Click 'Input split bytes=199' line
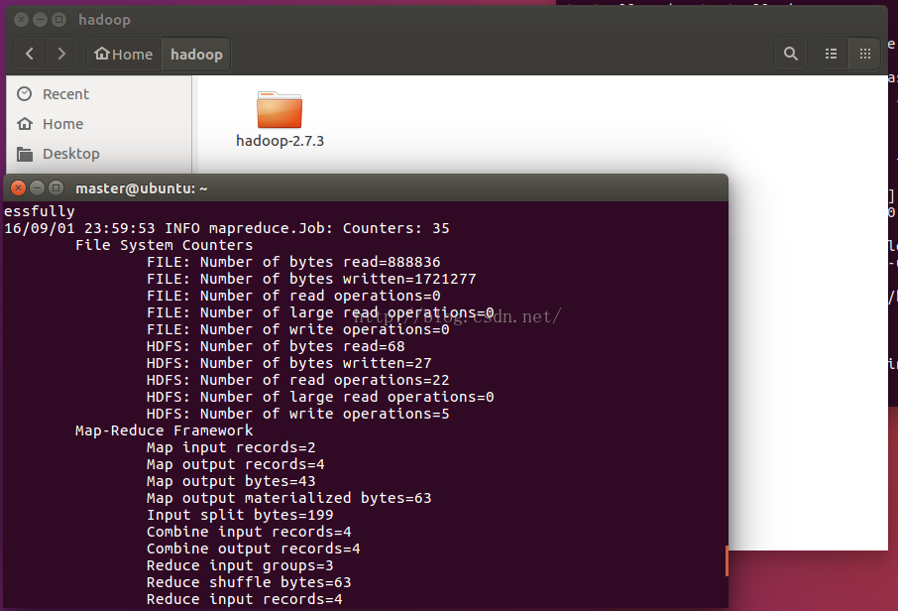 click(240, 515)
